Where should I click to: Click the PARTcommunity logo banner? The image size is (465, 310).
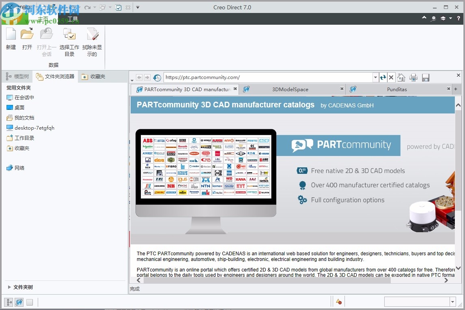pyautogui.click(x=338, y=145)
